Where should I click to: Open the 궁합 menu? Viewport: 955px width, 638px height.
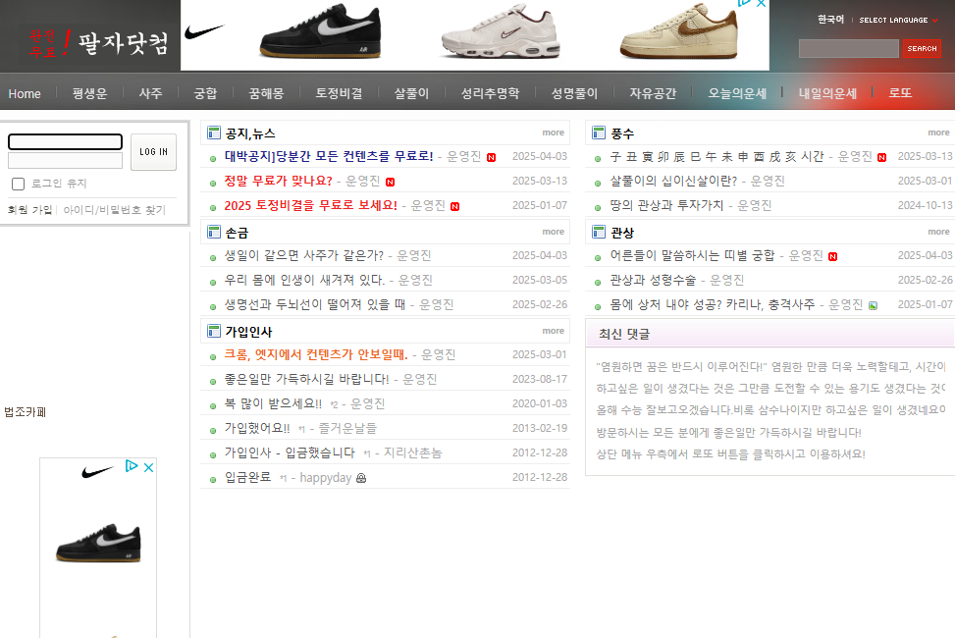pos(205,93)
